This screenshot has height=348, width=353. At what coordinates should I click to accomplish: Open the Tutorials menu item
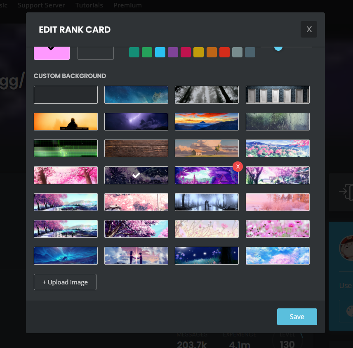(x=89, y=5)
